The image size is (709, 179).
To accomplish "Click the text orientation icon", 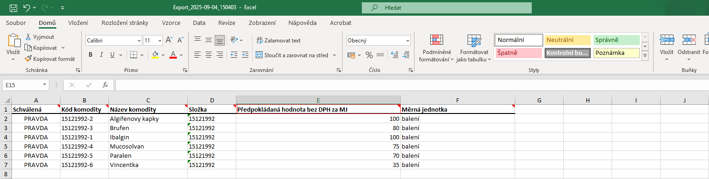I will pos(234,40).
